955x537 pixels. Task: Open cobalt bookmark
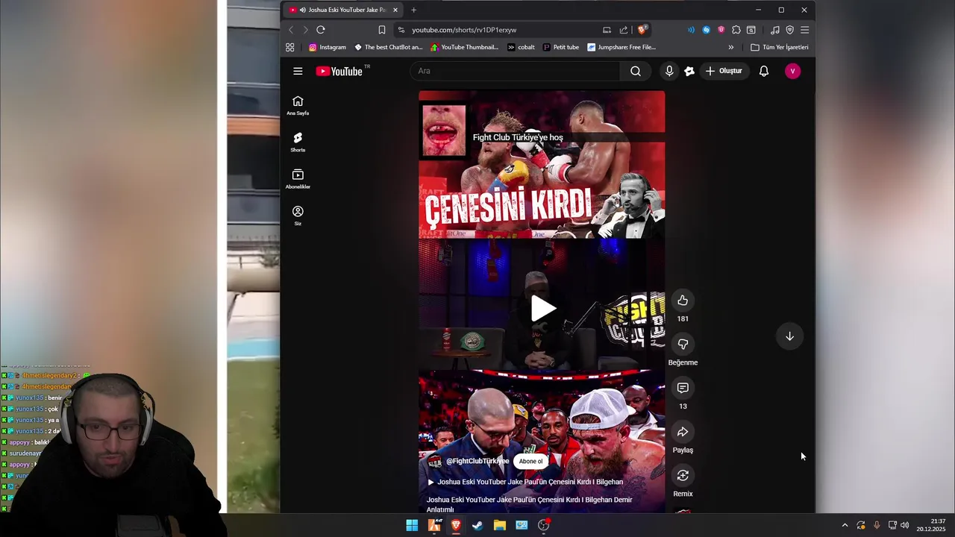(521, 47)
